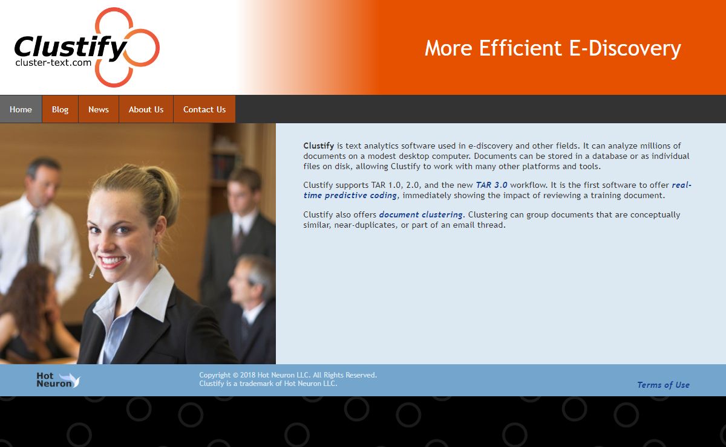Click the 'cluster-text.com' text under logo
The image size is (726, 447).
click(53, 62)
